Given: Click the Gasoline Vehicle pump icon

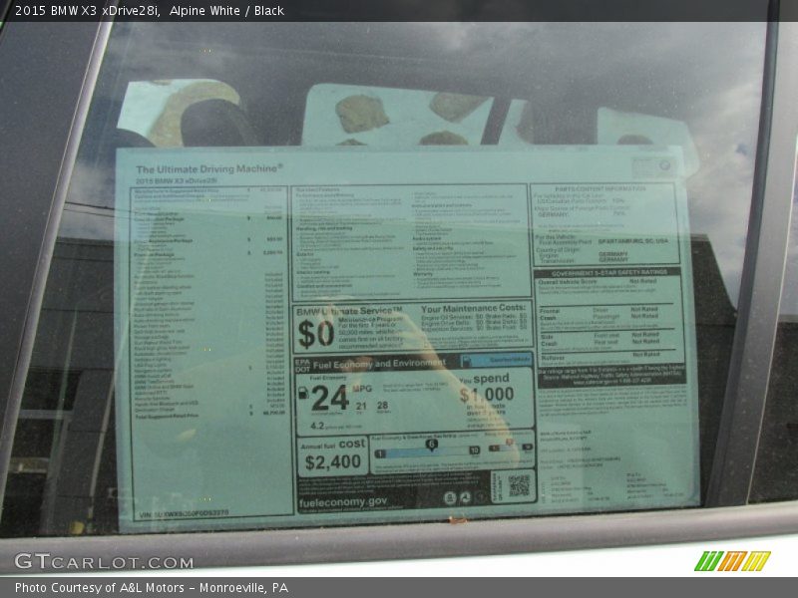Looking at the screenshot, I should pos(469,361).
